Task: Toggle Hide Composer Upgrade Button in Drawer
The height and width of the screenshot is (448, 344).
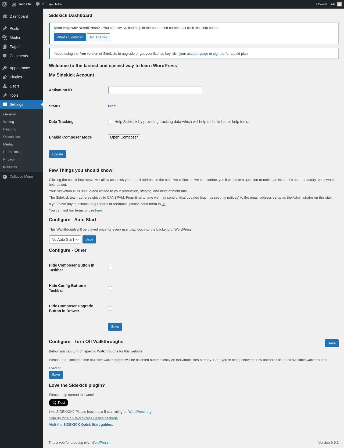Action: 110,309
